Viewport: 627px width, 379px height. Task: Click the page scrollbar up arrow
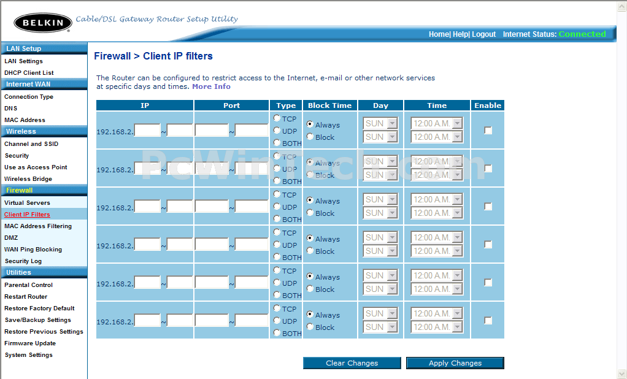tap(622, 6)
